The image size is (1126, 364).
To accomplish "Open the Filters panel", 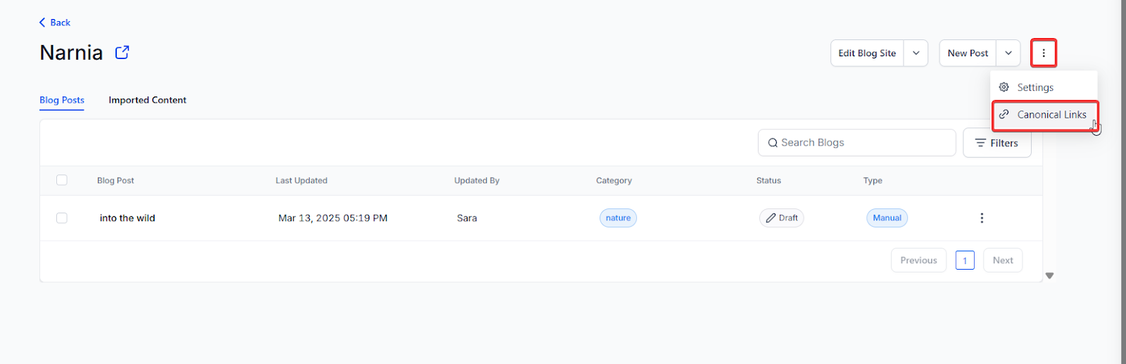I will (997, 143).
